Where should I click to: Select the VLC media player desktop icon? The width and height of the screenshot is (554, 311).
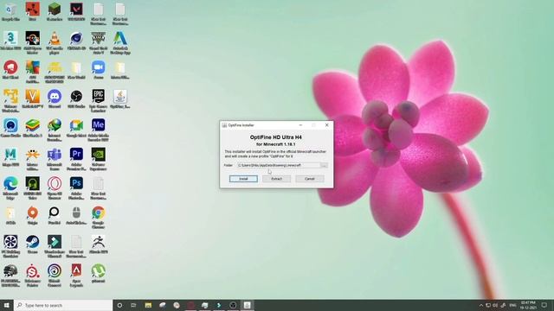click(x=55, y=42)
